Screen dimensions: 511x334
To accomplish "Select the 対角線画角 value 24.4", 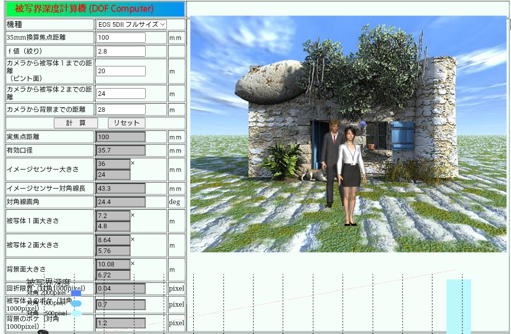I will pos(120,202).
